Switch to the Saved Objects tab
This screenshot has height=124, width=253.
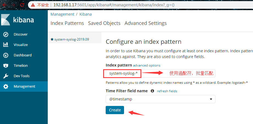pos(104,23)
